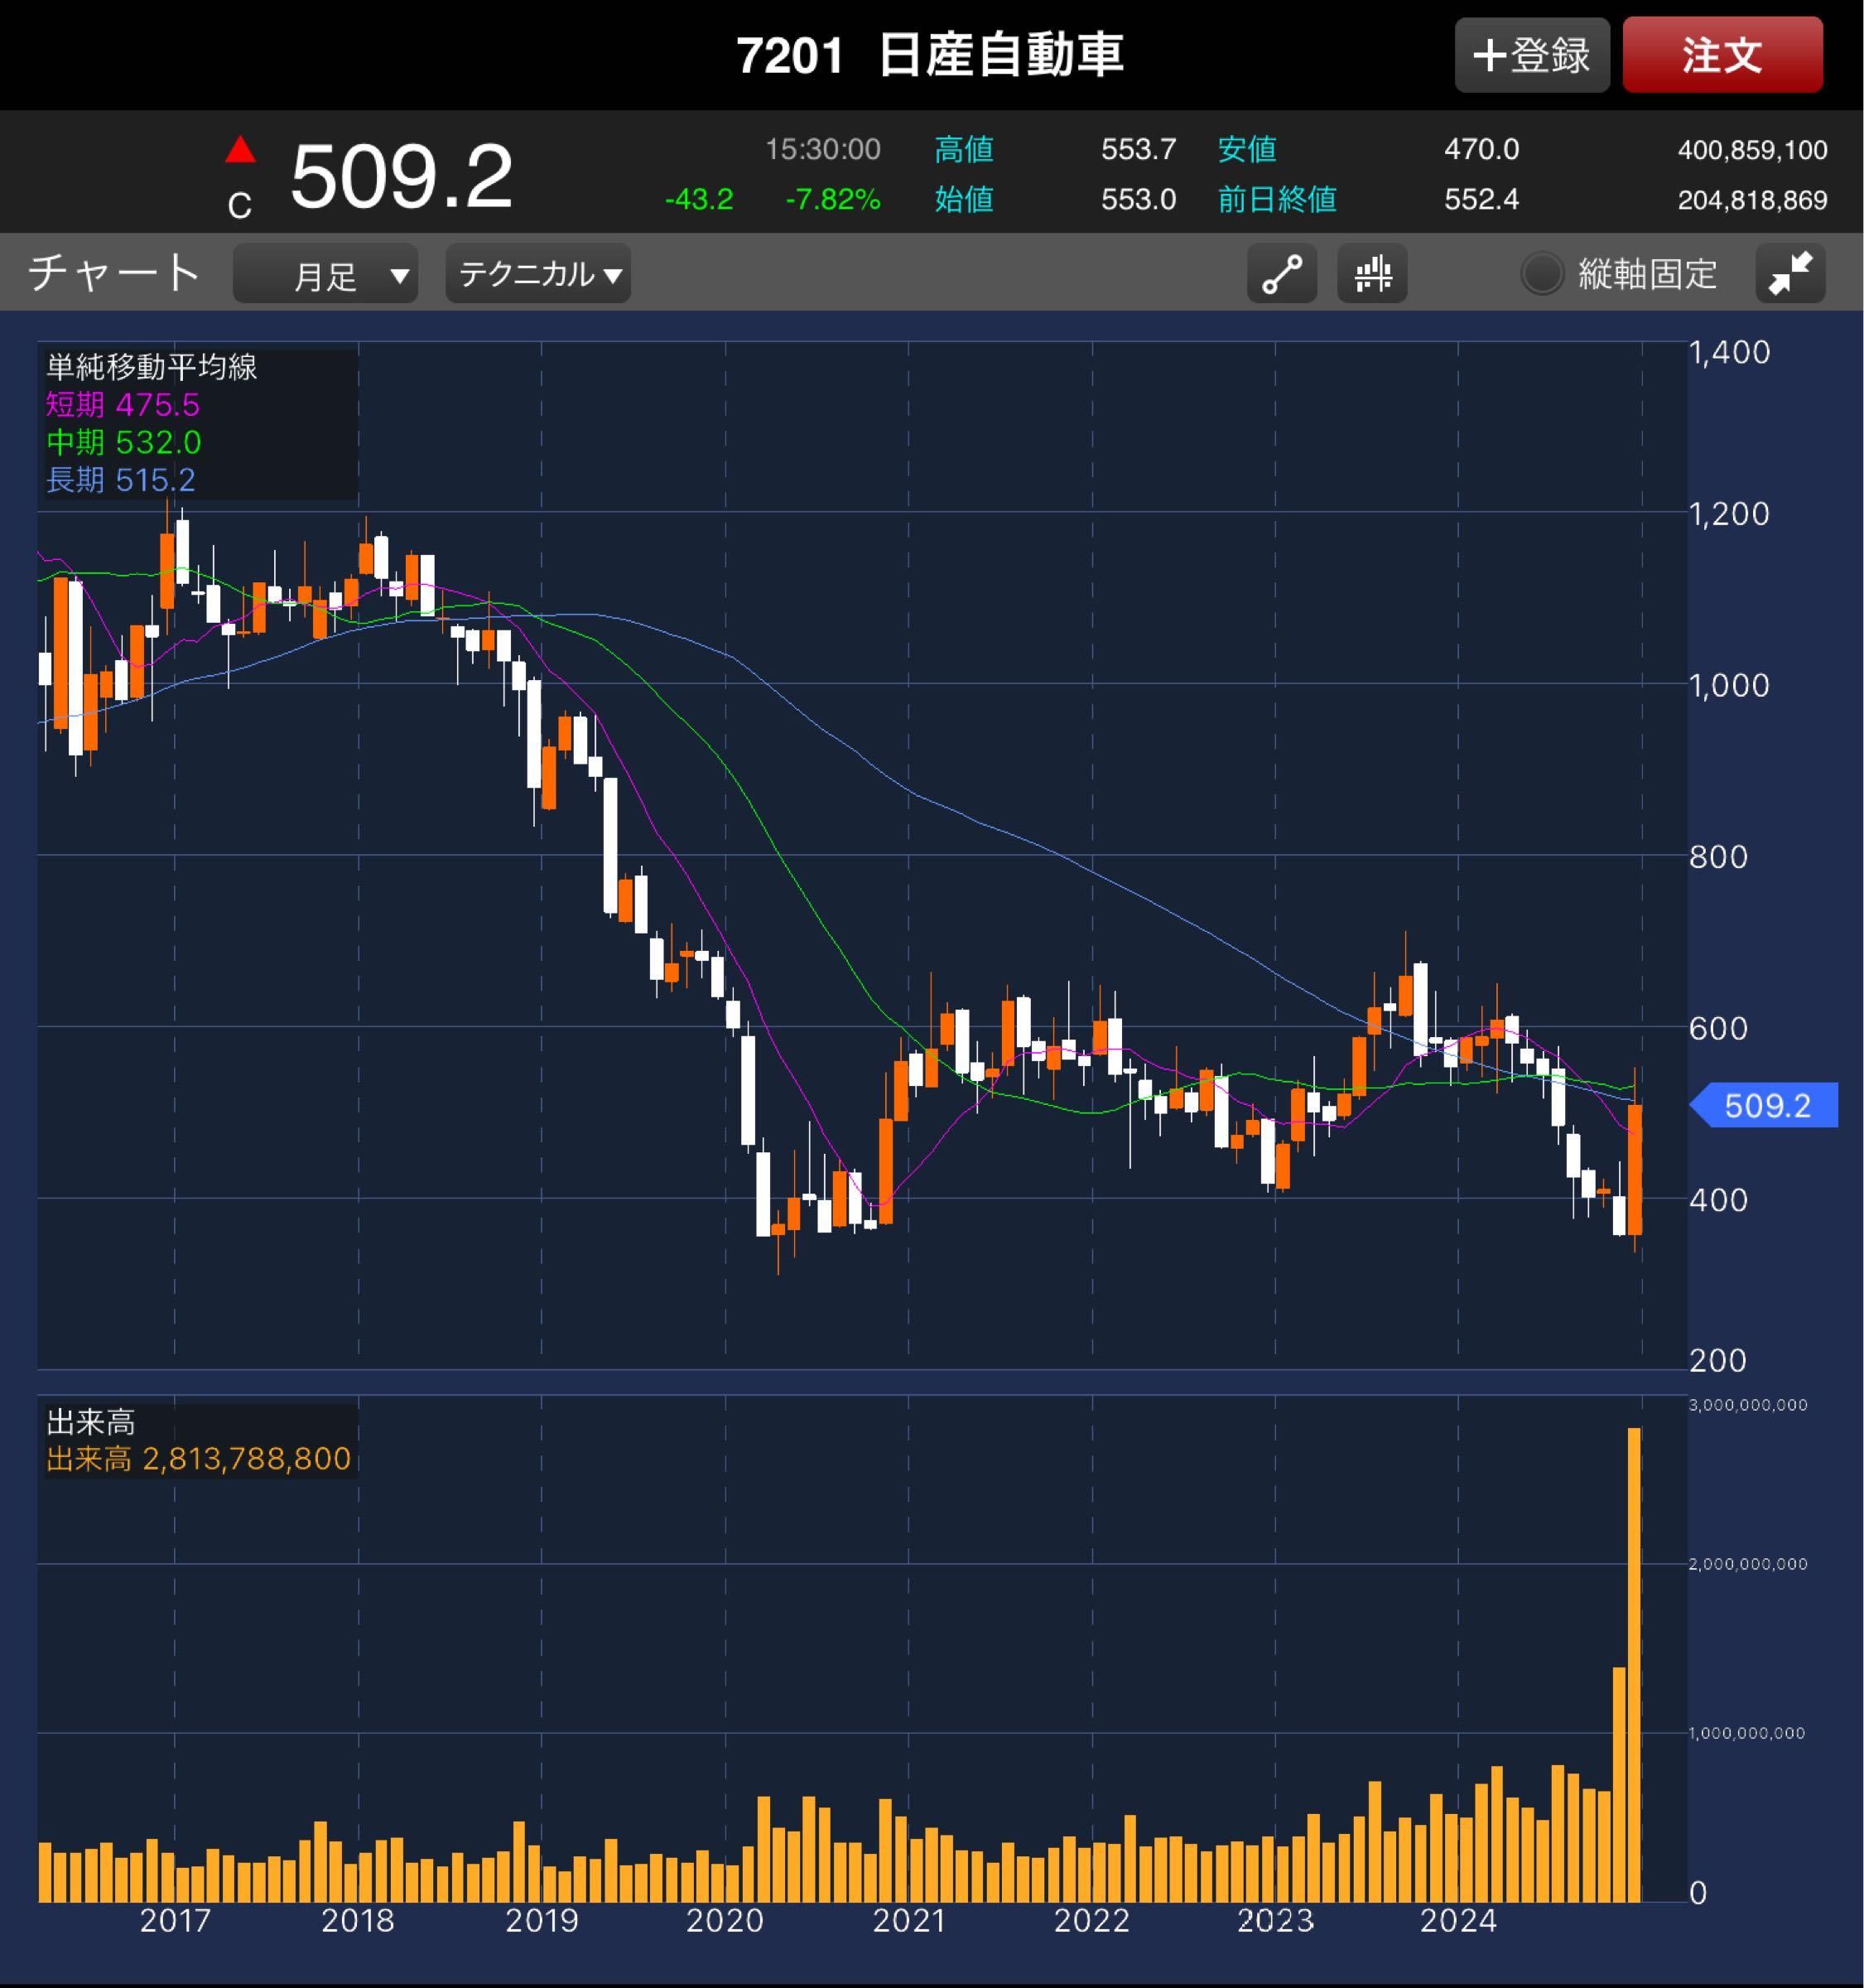Open the 月足 timeframe dropdown

(x=325, y=274)
